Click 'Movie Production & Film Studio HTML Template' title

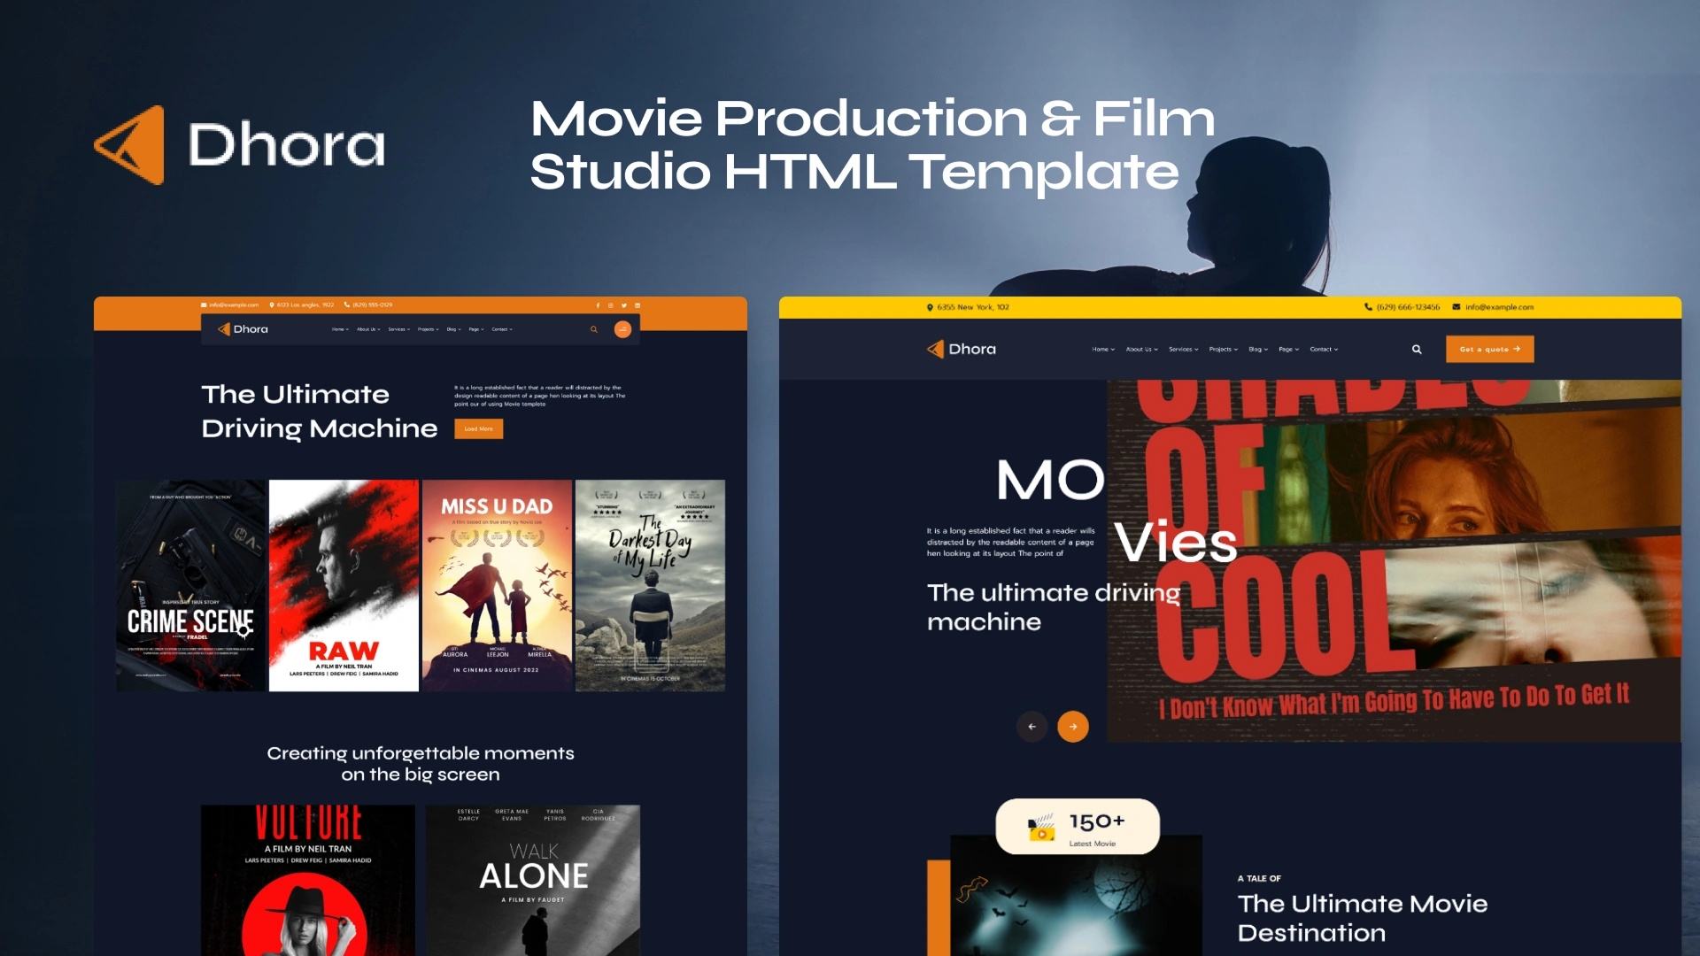coord(872,144)
